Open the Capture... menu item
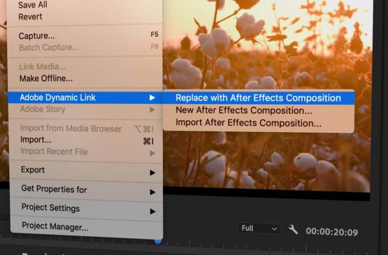Viewport: 388px width, 255px height. (37, 36)
